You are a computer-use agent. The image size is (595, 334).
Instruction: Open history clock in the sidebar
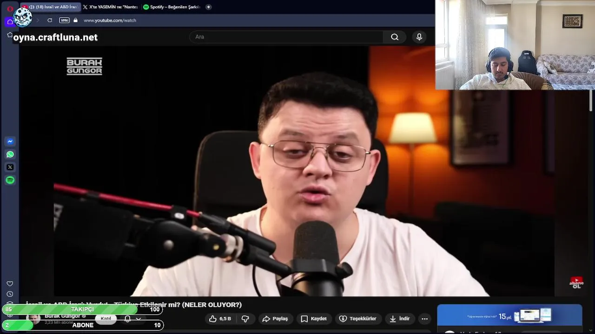(x=10, y=294)
